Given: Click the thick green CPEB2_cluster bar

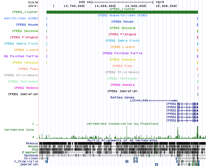Looking at the screenshot, I should point(122,12).
